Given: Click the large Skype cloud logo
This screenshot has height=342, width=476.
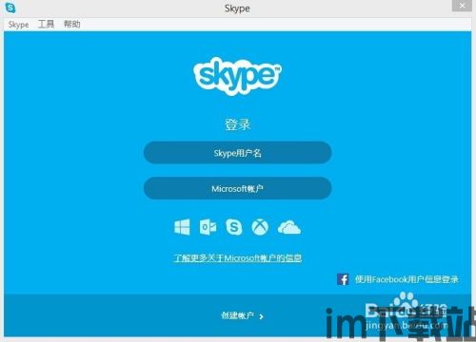Looking at the screenshot, I should pos(237,76).
